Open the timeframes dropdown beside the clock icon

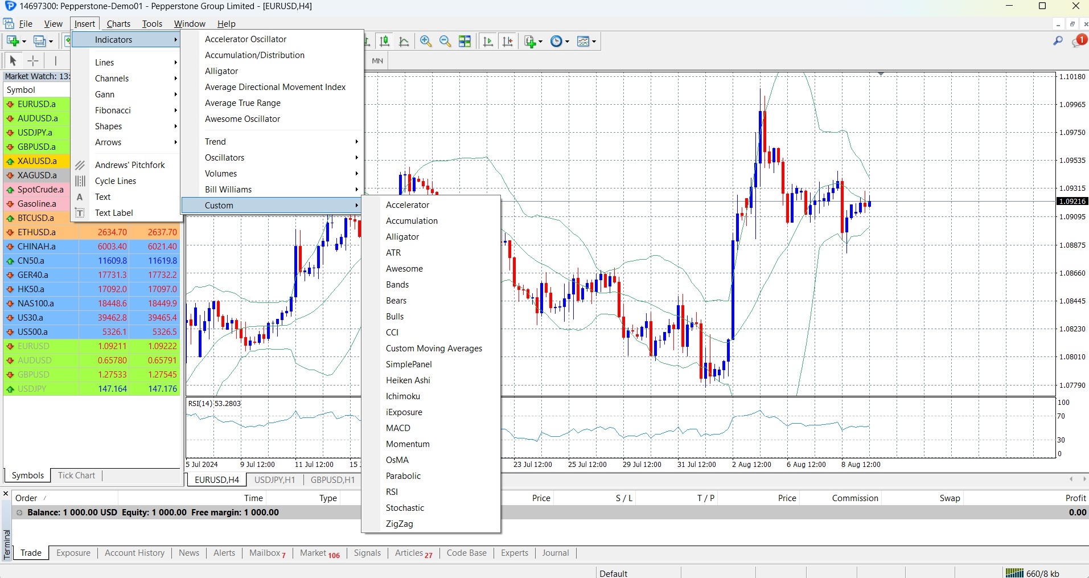coord(567,41)
